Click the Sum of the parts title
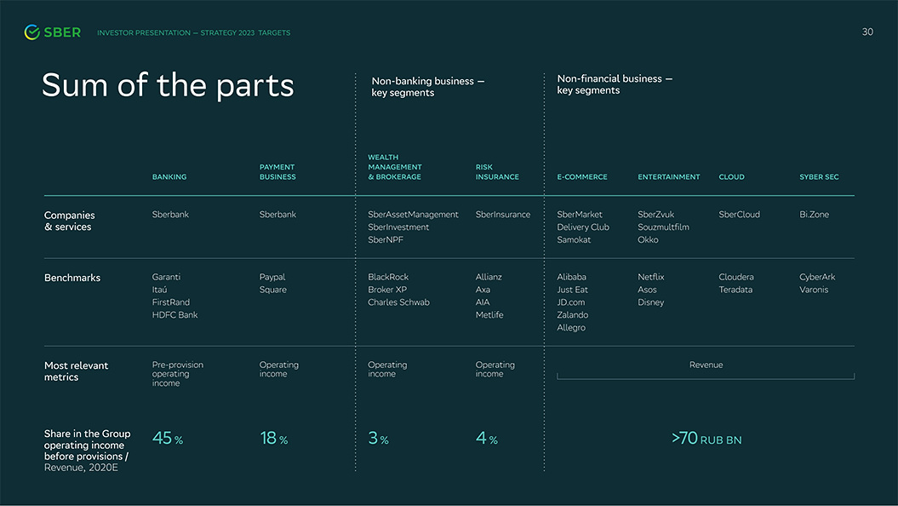The height and width of the screenshot is (506, 898). pos(168,85)
